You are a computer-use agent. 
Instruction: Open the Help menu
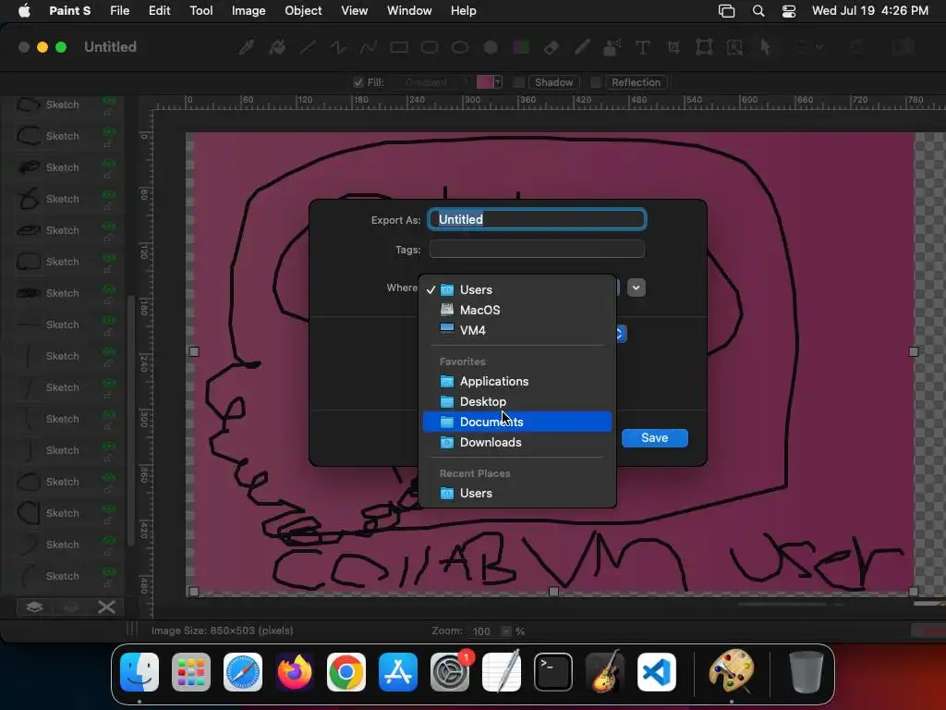(x=464, y=11)
